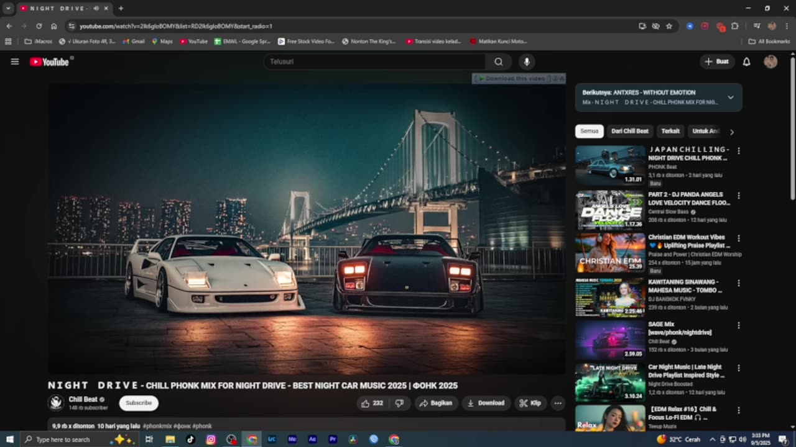The image size is (796, 447).
Task: Open the Chill Beat channel avatar
Action: click(x=56, y=403)
